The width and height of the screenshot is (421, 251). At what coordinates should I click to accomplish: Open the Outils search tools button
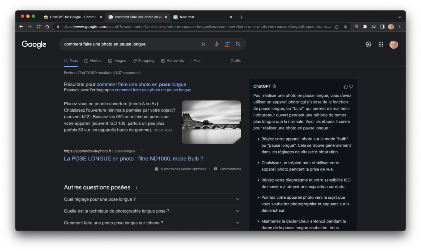coord(235,61)
